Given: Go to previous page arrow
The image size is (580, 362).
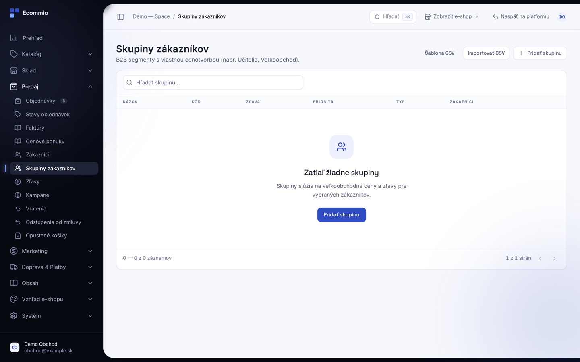Looking at the screenshot, I should pyautogui.click(x=540, y=259).
